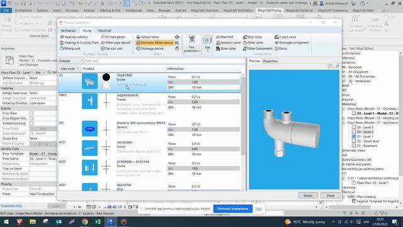The height and width of the screenshot is (227, 403).
Task: Click product list vertical scrollbar
Action: (x=243, y=116)
